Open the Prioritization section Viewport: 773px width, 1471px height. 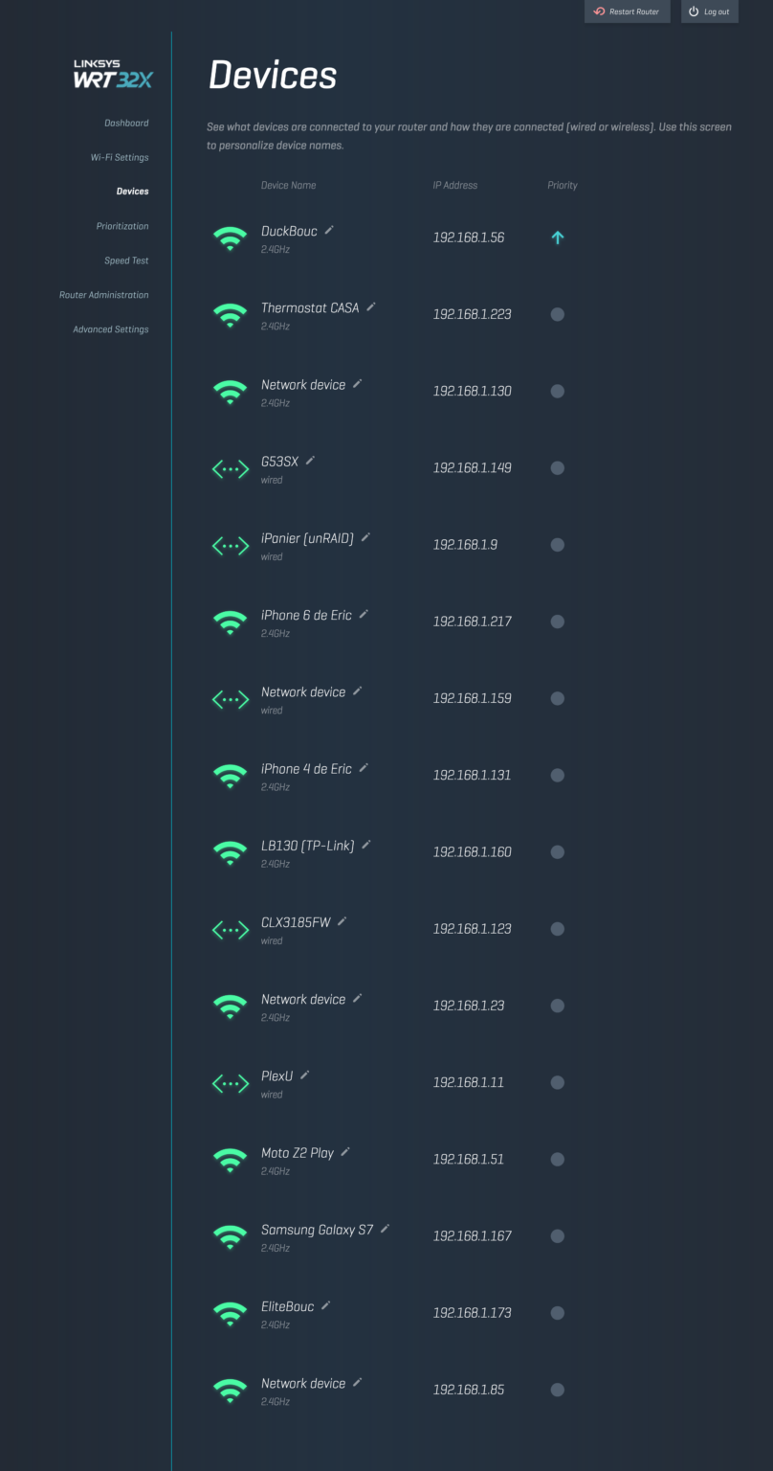122,226
